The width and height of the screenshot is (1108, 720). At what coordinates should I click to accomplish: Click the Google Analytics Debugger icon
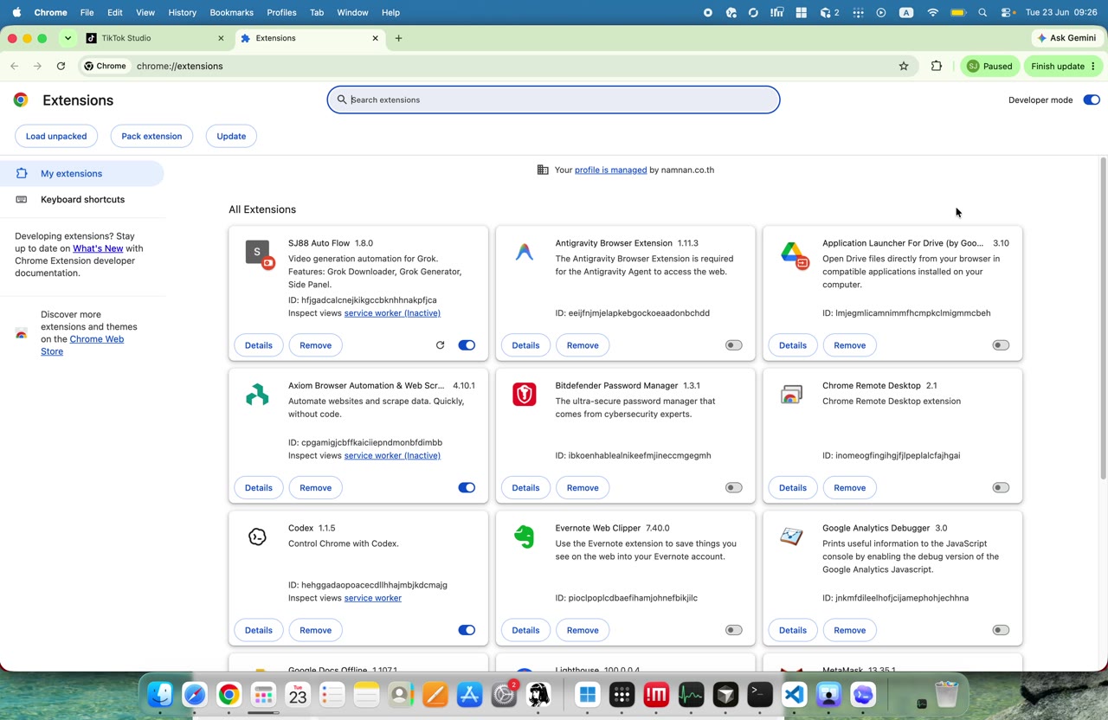pyautogui.click(x=791, y=537)
